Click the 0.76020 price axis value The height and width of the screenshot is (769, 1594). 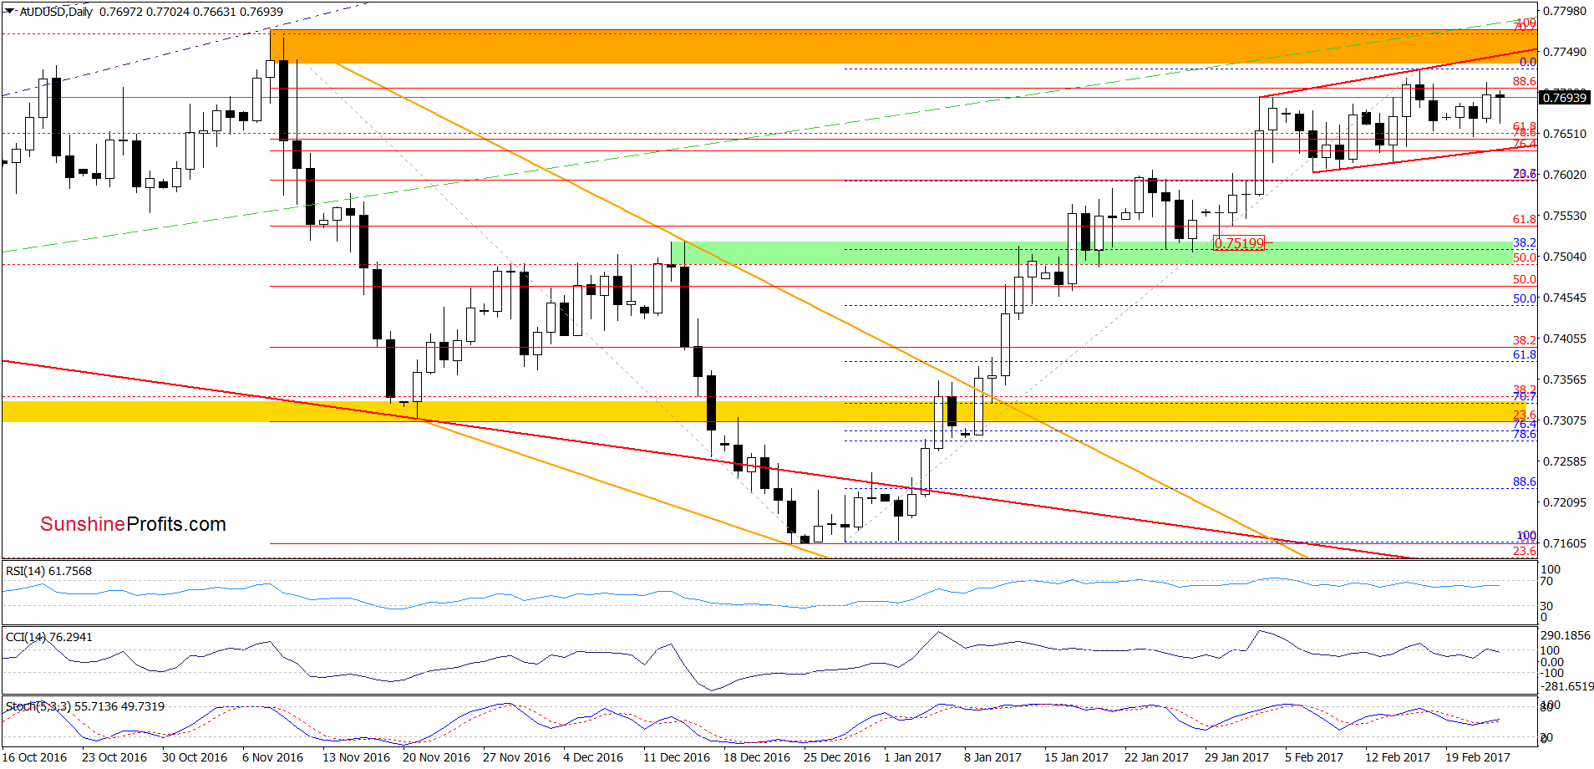(1564, 175)
